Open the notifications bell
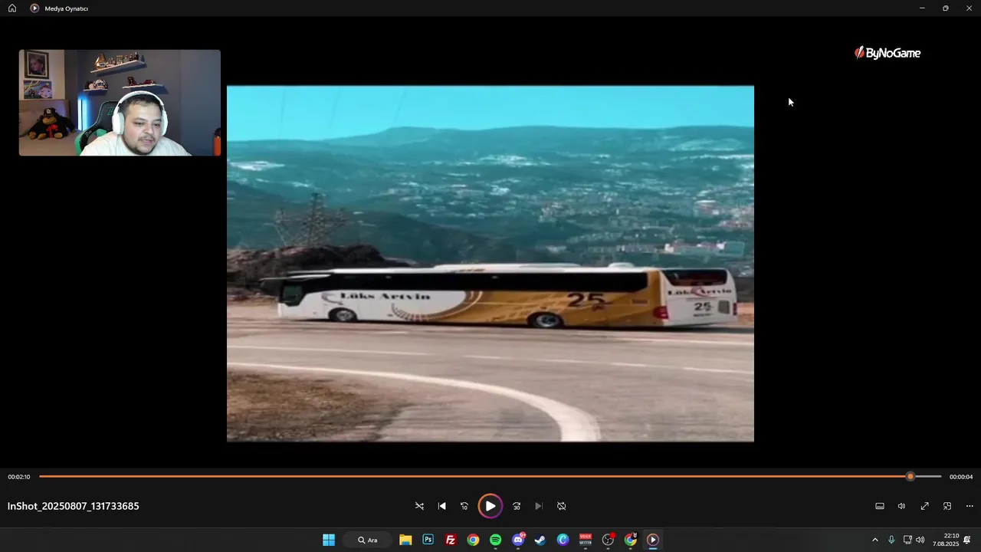This screenshot has height=552, width=981. pos(967,540)
